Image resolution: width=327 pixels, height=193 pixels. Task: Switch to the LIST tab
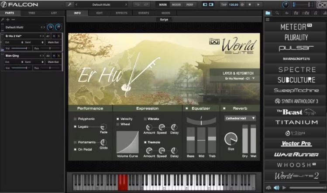coord(54,13)
